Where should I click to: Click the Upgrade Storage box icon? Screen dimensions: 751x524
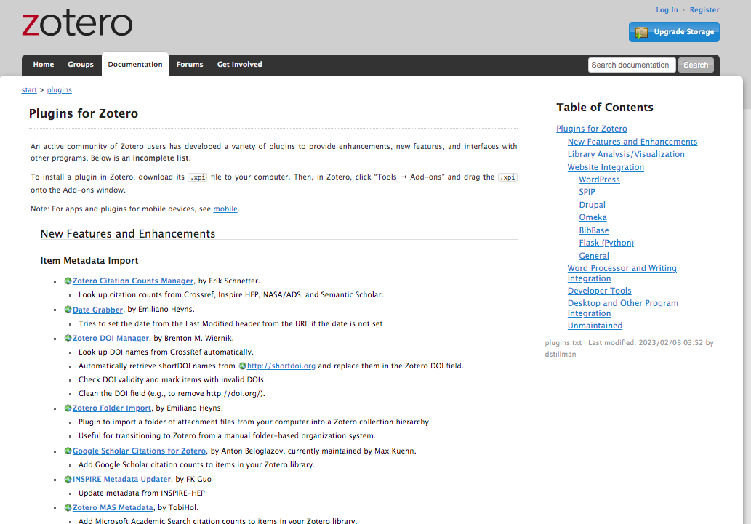(x=641, y=32)
